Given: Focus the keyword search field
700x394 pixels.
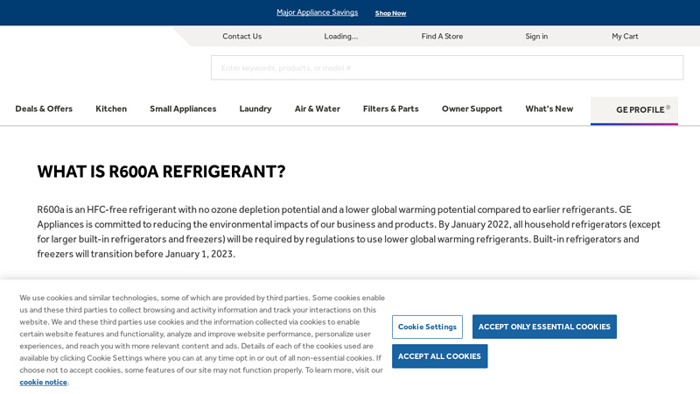Looking at the screenshot, I should coord(447,68).
